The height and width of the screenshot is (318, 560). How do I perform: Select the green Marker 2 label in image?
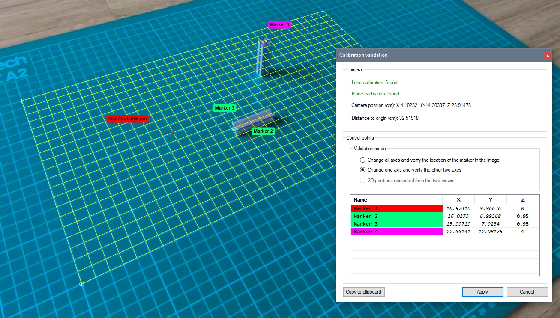pos(263,131)
